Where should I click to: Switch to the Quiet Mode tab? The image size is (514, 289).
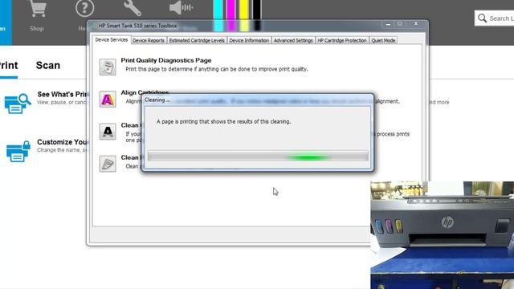(383, 40)
